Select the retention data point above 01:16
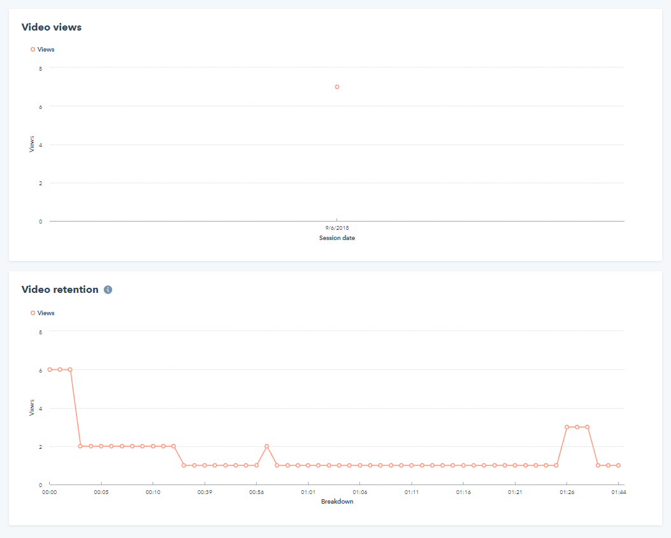 [x=463, y=465]
